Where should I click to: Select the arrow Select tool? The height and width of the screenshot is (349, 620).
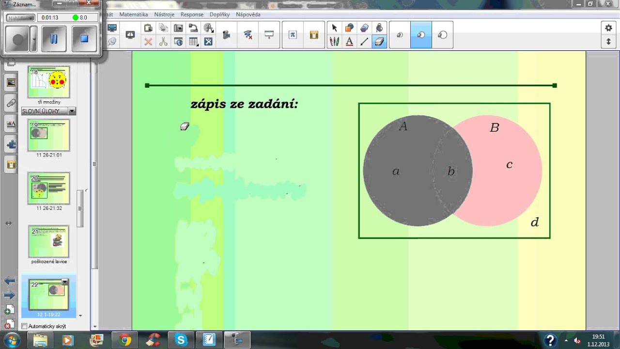(x=334, y=28)
